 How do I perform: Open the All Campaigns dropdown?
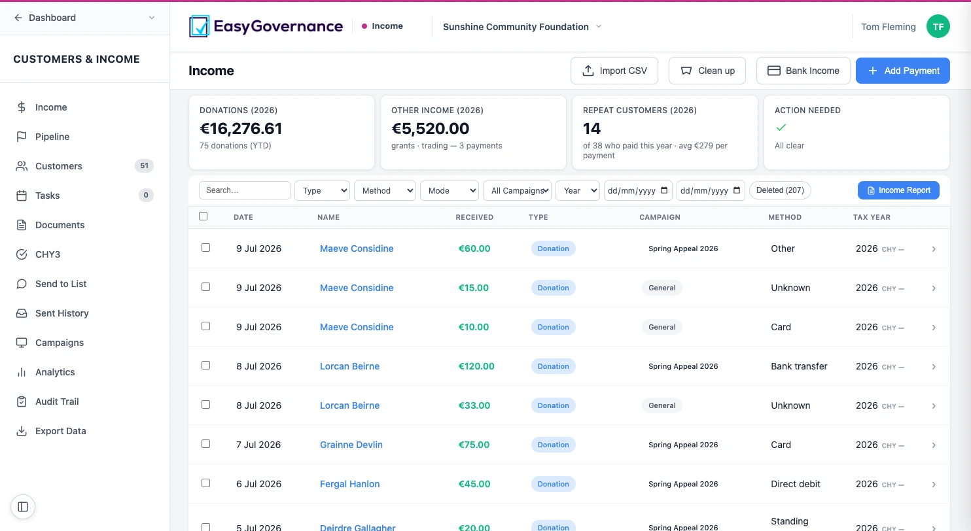pyautogui.click(x=517, y=190)
